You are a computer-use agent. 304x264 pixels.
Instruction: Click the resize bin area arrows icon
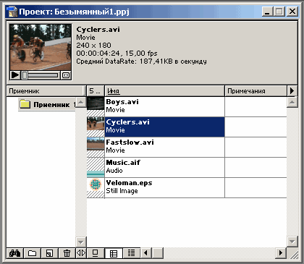pyautogui.click(x=81, y=253)
